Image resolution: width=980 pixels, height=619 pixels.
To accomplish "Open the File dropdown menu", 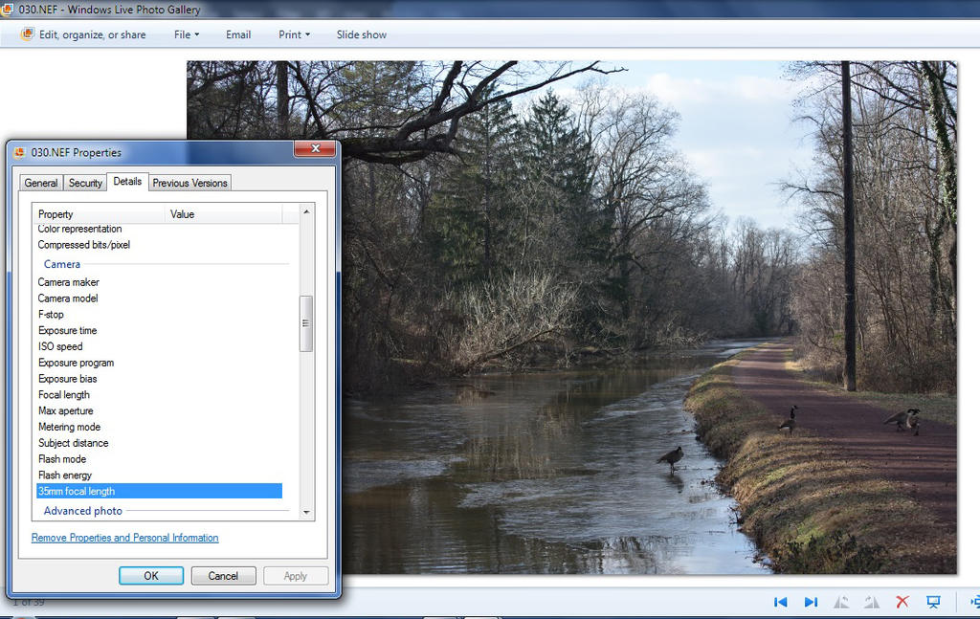I will click(x=187, y=34).
